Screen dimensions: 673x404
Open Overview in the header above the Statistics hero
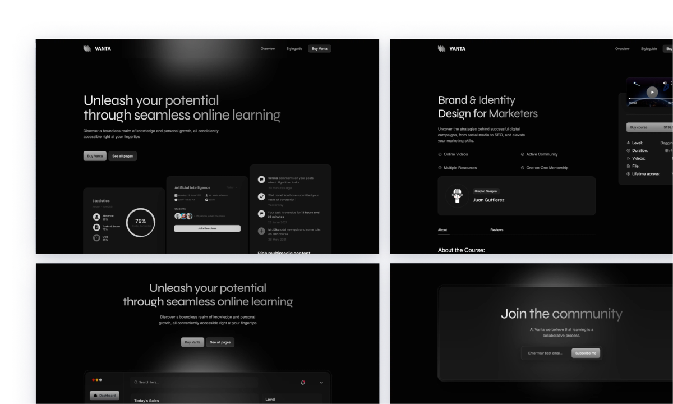(x=268, y=49)
